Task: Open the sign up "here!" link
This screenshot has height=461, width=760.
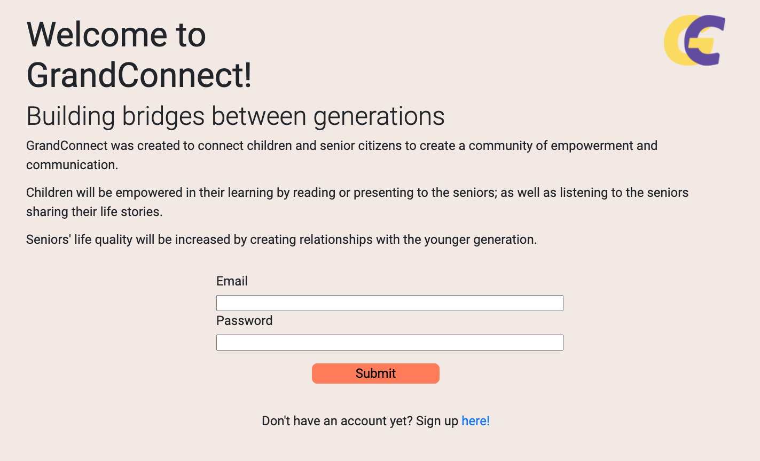Action: click(475, 421)
